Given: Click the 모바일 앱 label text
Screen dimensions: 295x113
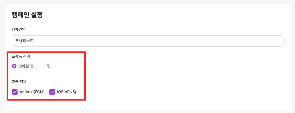Looking at the screenshot, I should tap(26, 66).
